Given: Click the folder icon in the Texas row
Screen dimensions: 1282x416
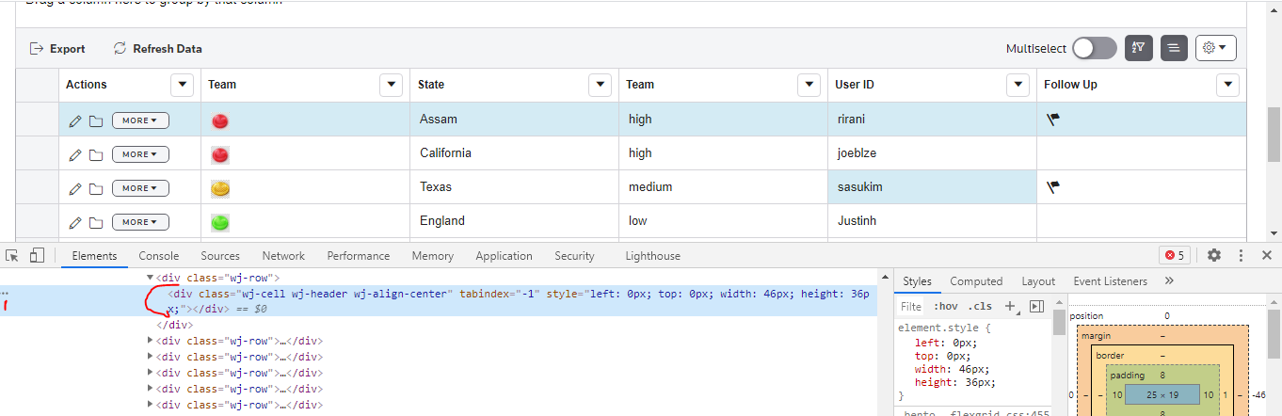Looking at the screenshot, I should point(96,188).
